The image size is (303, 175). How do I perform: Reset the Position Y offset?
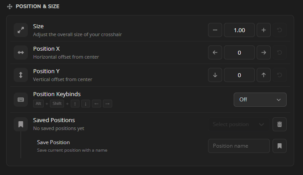[280, 75]
